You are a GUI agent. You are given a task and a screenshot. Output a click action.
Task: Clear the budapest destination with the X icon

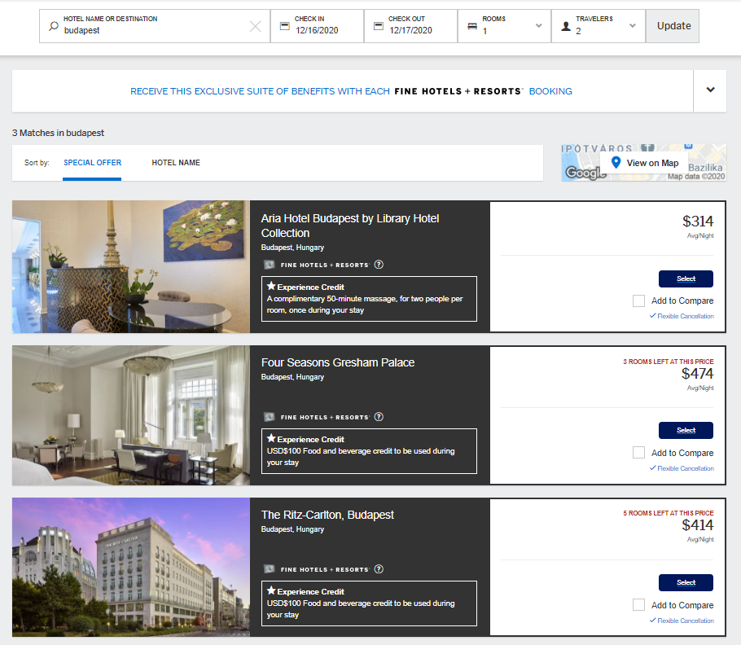[x=256, y=25]
